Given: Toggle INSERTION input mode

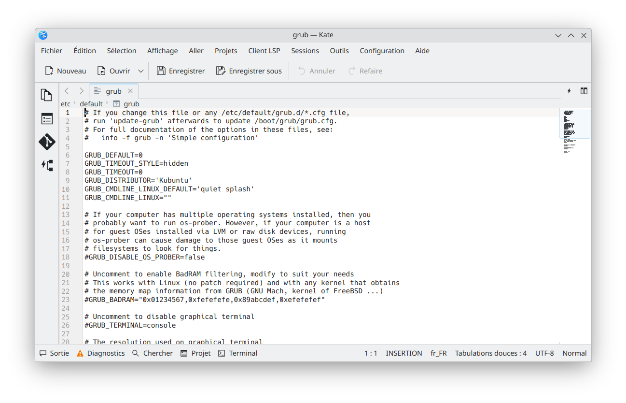Looking at the screenshot, I should click(404, 353).
